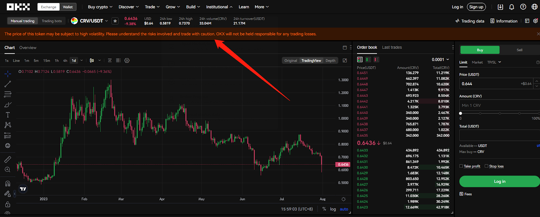Viewport: 540px width, 217px height.
Task: Expand Discover menu
Action: click(129, 7)
